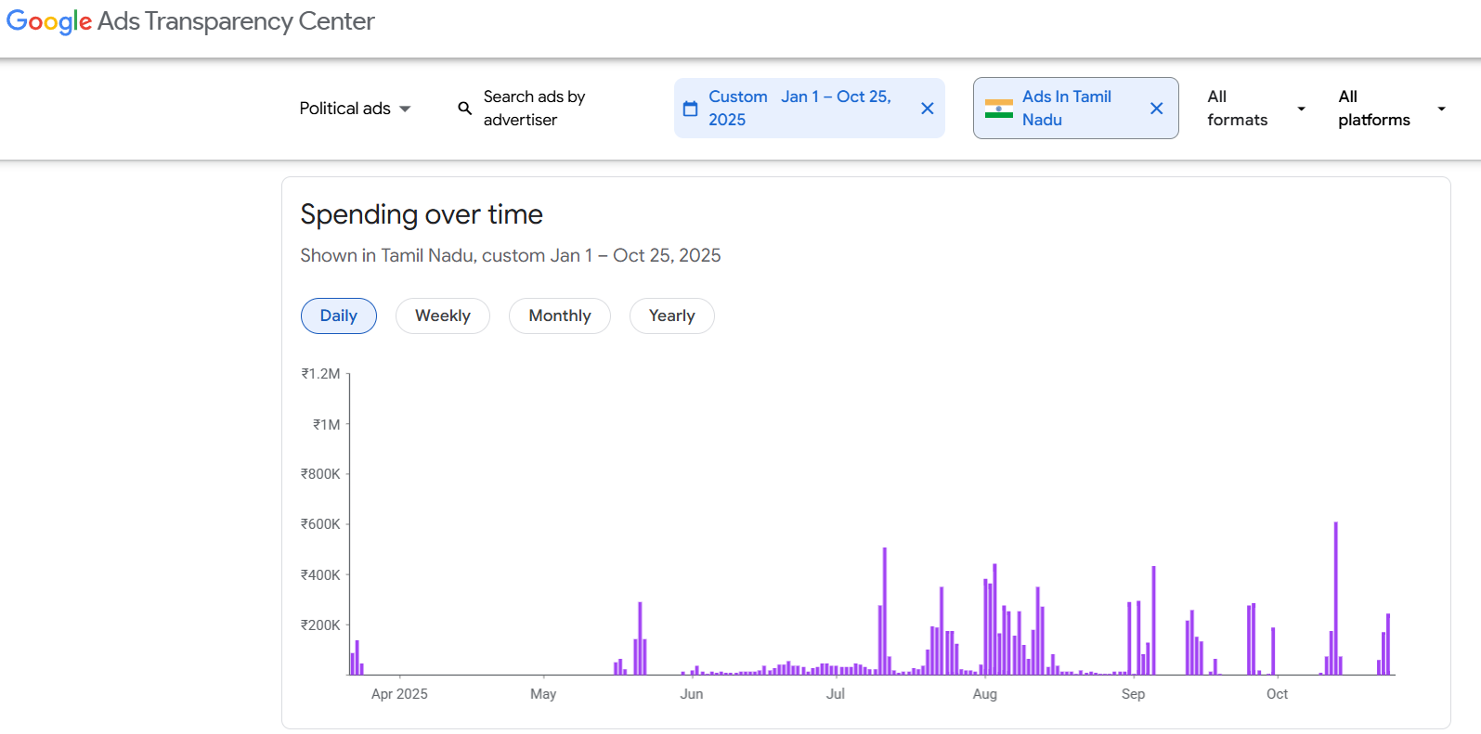Open the Ads In Tamil Nadu region selector
The width and height of the screenshot is (1481, 734).
pos(1066,109)
